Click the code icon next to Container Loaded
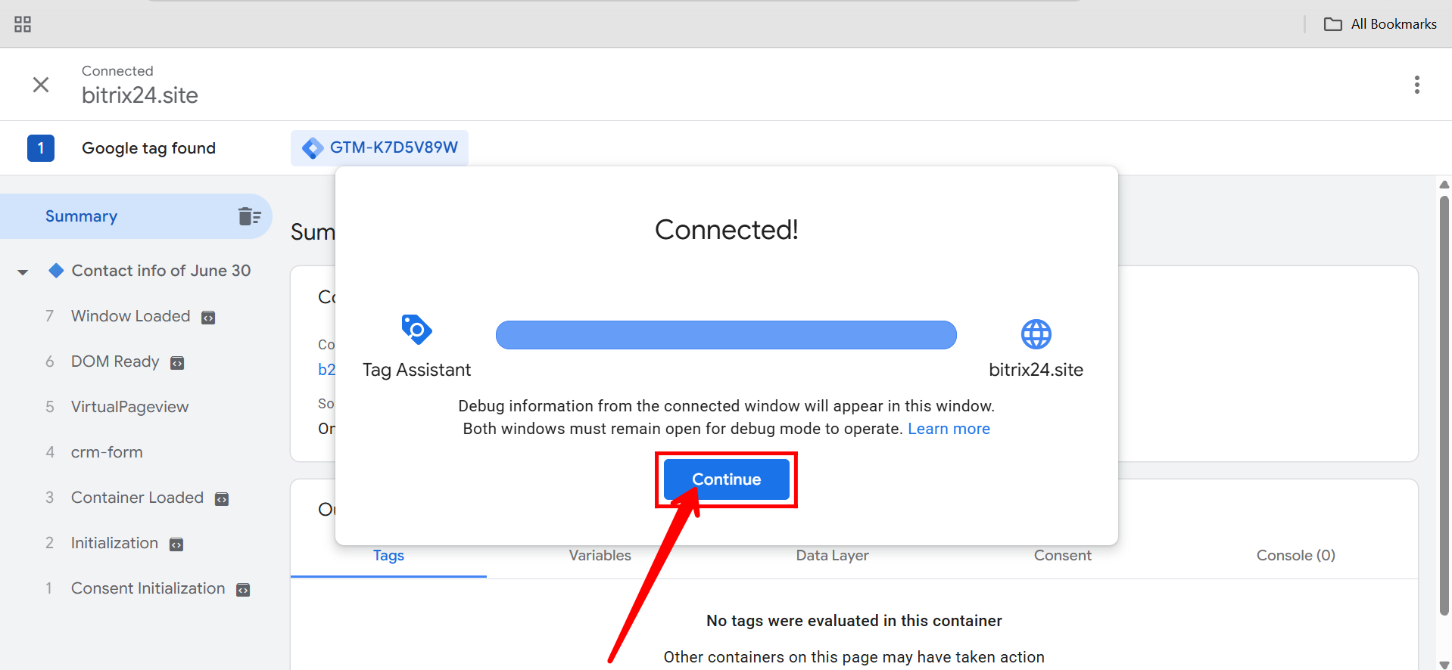 222,499
